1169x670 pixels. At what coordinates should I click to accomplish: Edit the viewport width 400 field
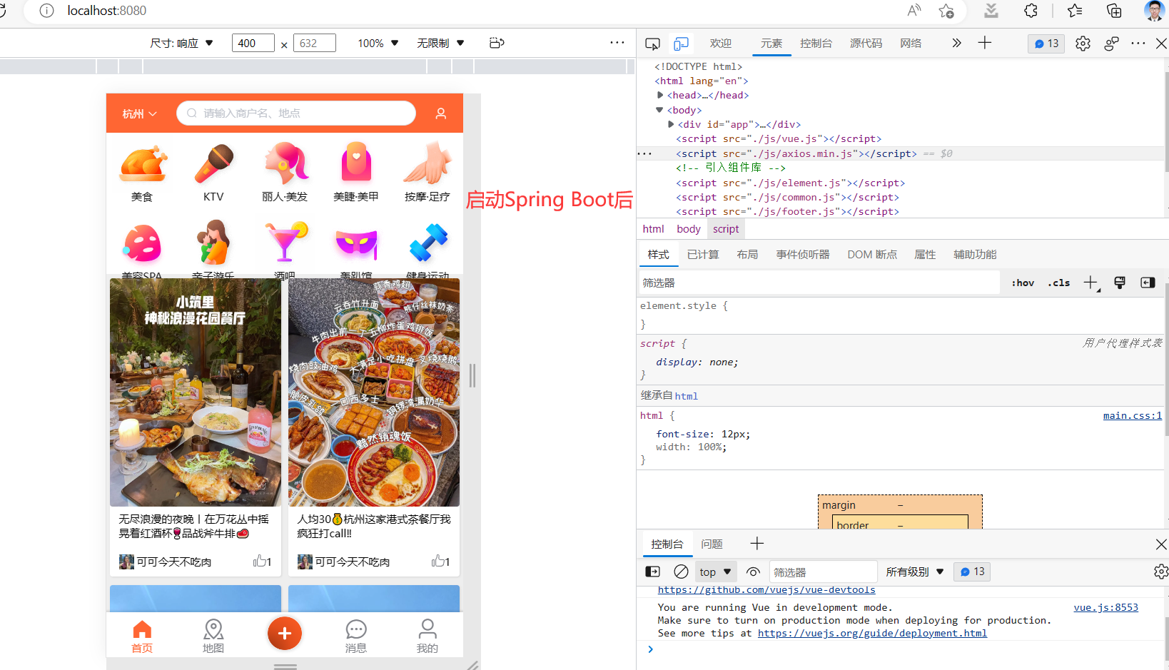(x=253, y=44)
